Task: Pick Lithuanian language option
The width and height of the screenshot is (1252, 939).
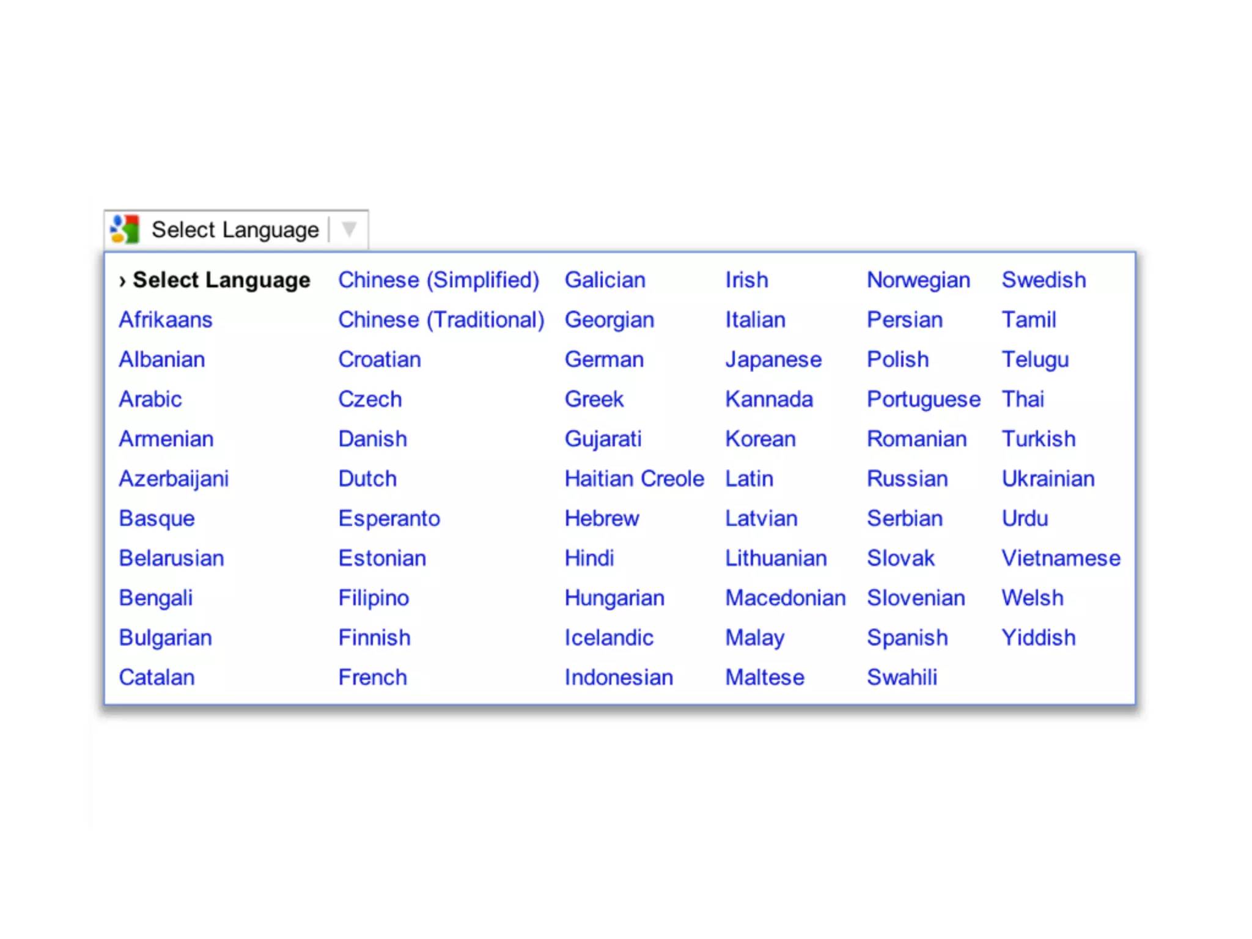Action: pos(776,558)
